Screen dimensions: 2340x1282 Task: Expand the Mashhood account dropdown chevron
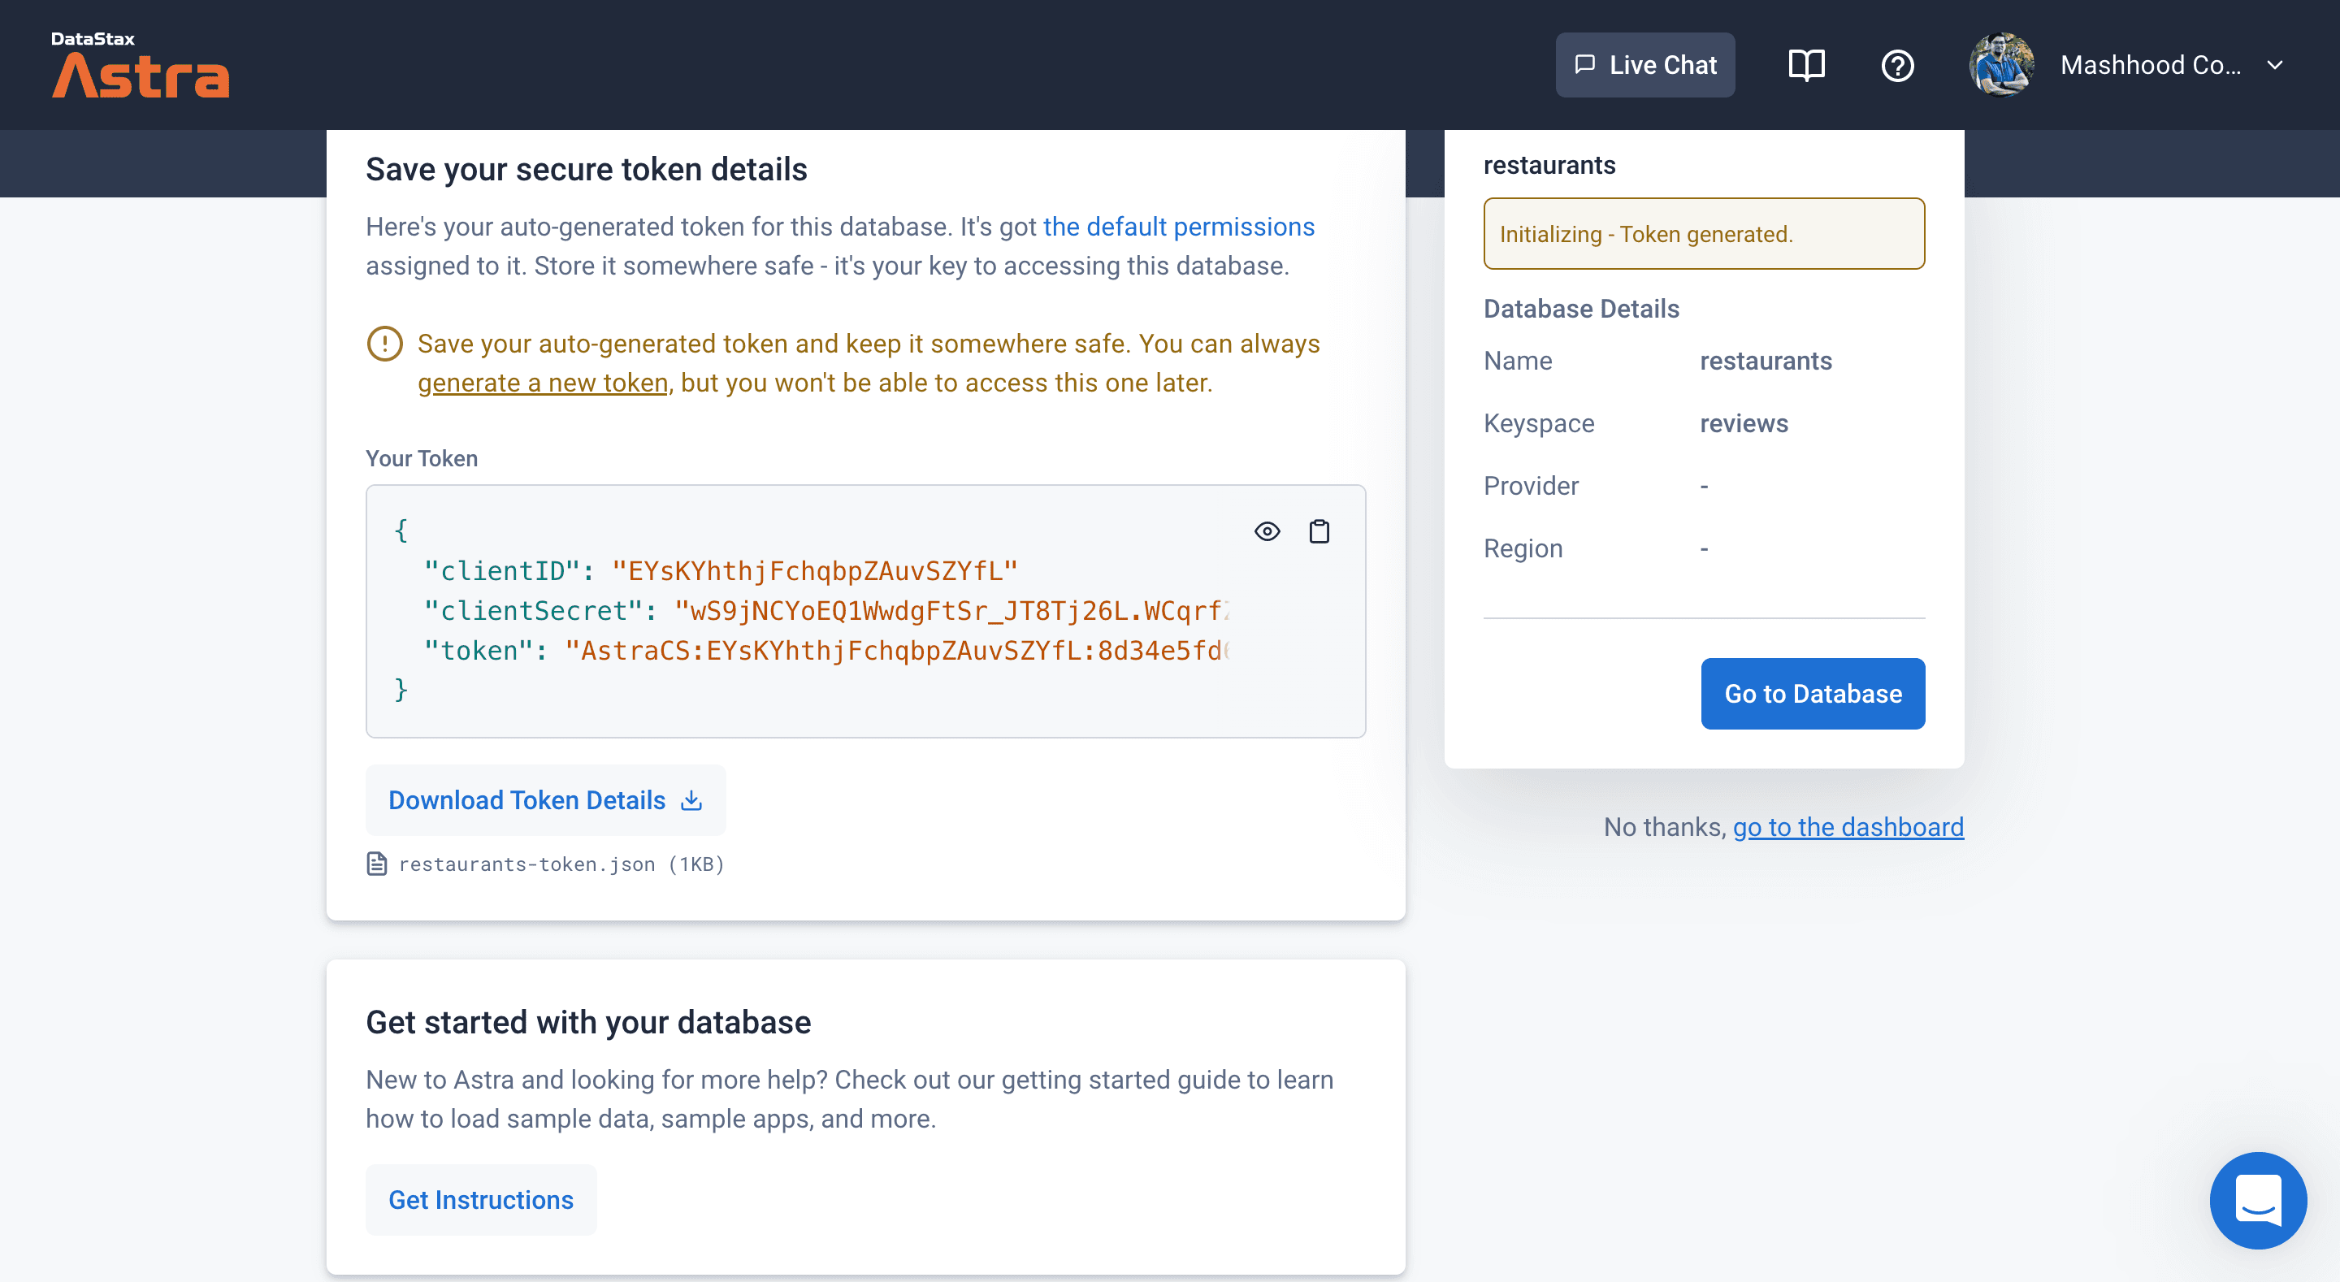[2275, 66]
